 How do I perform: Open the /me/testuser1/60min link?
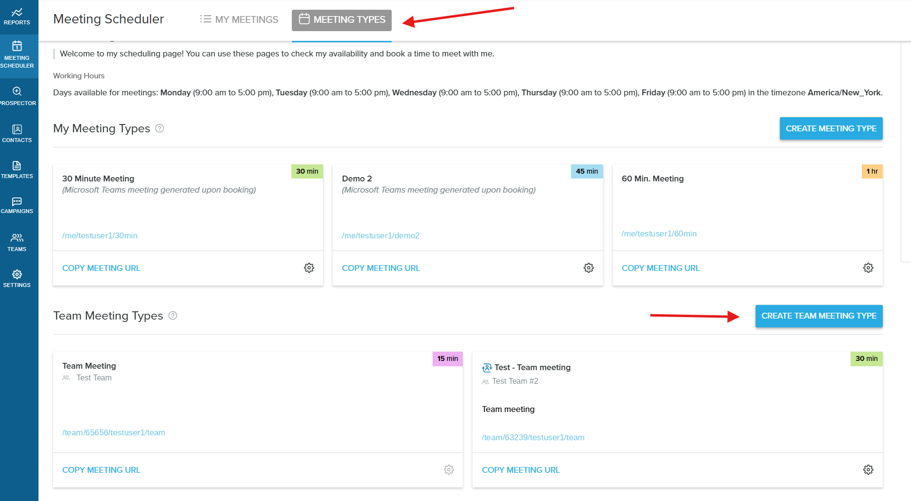[659, 233]
